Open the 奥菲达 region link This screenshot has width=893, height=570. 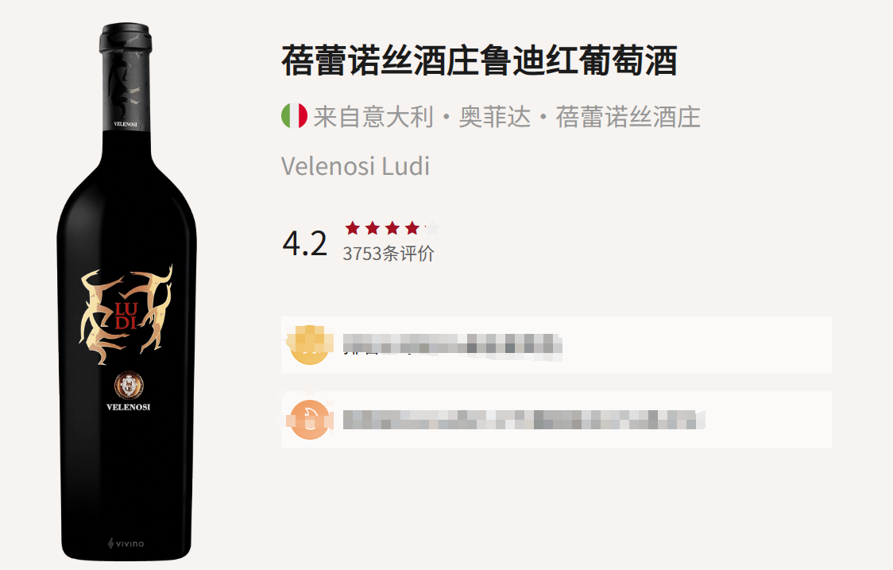click(x=494, y=117)
